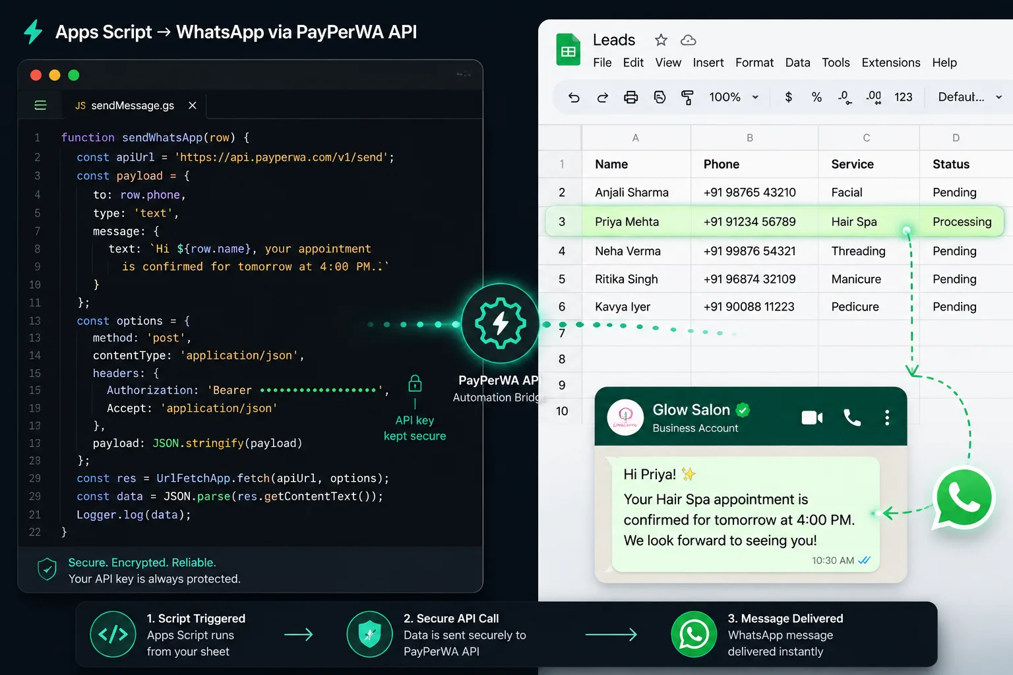Select the Processing status cell
This screenshot has width=1013, height=675.
click(962, 221)
